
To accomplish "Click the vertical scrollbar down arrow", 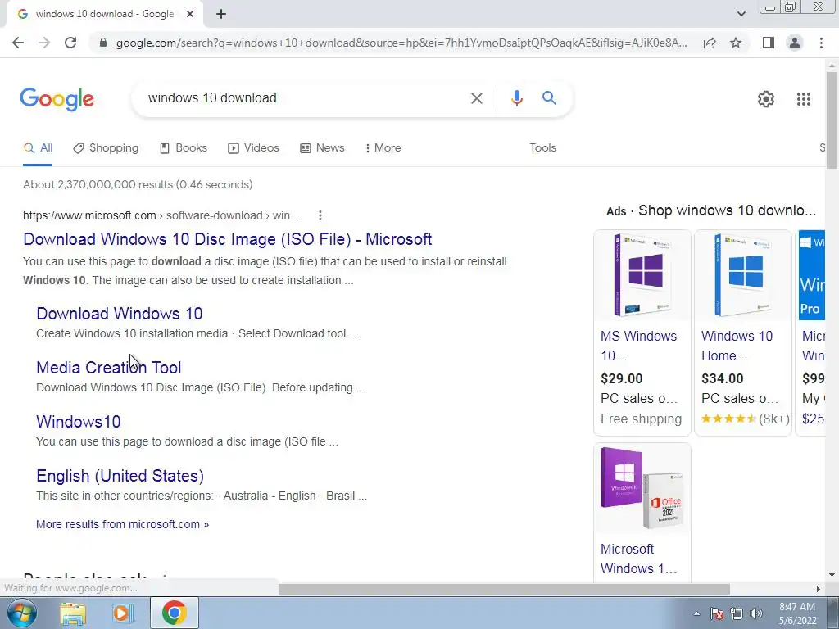I will [832, 575].
